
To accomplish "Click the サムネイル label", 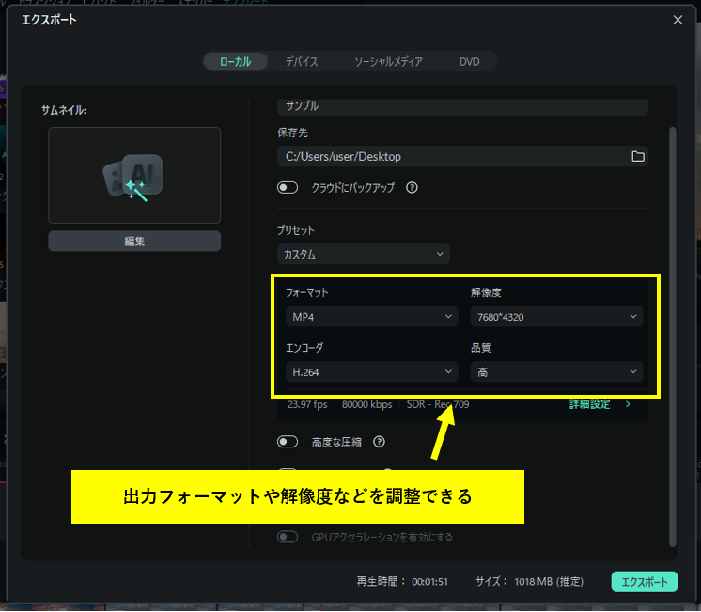I will 64,111.
